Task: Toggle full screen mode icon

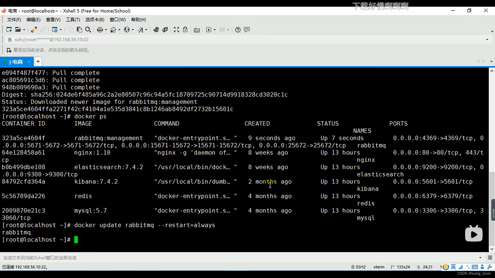Action: (176, 30)
